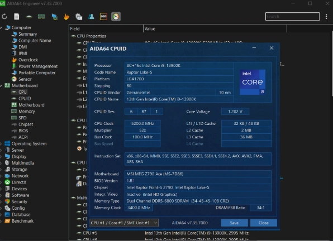
Task: Open the OSD panel toolbar icon
Action: (x=103, y=17)
